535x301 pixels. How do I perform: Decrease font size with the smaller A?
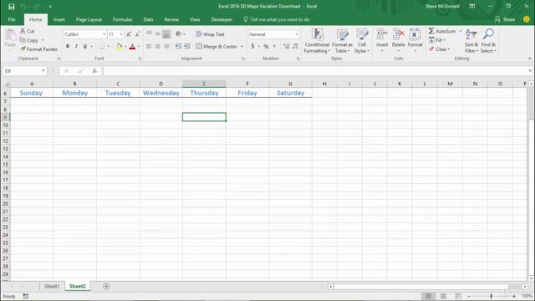coord(137,34)
